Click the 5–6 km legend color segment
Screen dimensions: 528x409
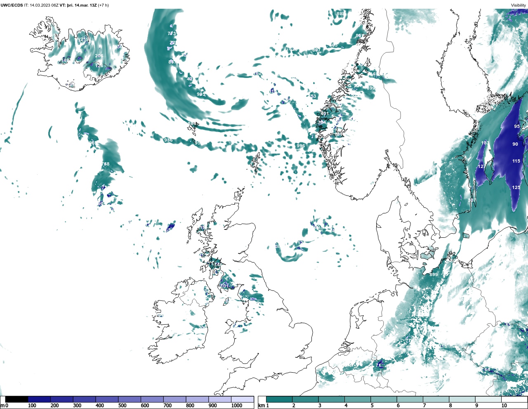point(384,400)
